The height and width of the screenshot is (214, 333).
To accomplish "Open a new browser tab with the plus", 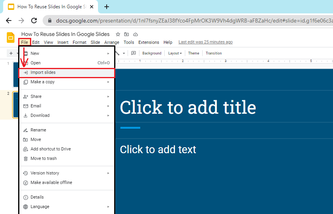I will click(x=107, y=7).
